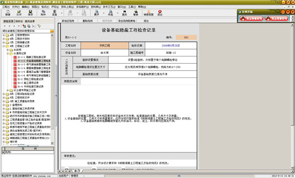Click the 附件 (Attachment) toolbar icon
The image size is (295, 178).
coord(43,13)
